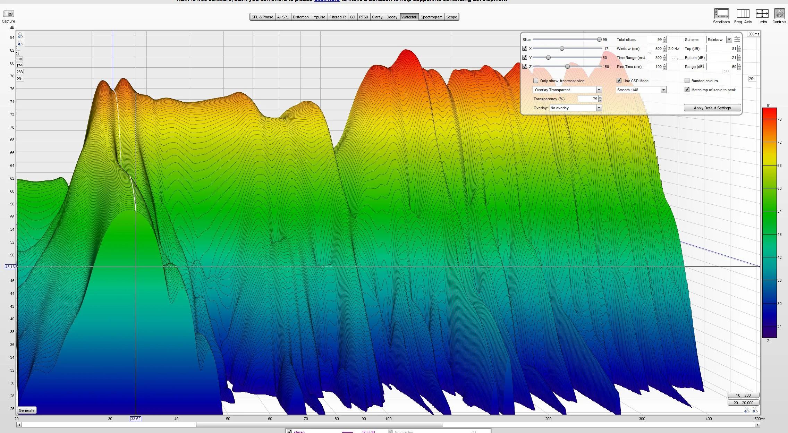Click the Top (dB) value field
788x433 pixels.
click(722, 49)
